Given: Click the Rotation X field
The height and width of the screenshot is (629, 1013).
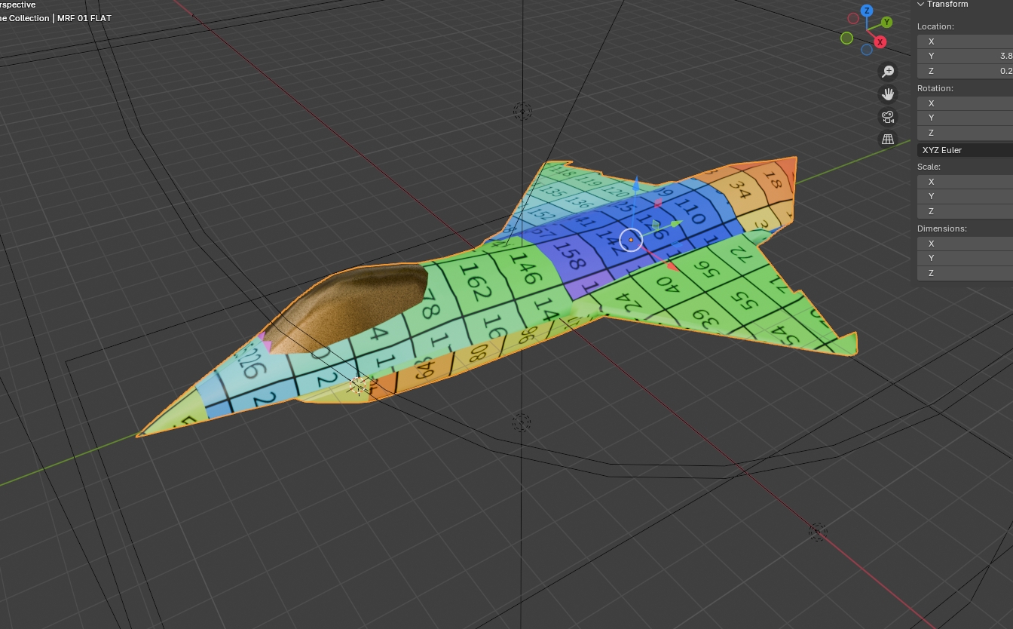Looking at the screenshot, I should [966, 103].
